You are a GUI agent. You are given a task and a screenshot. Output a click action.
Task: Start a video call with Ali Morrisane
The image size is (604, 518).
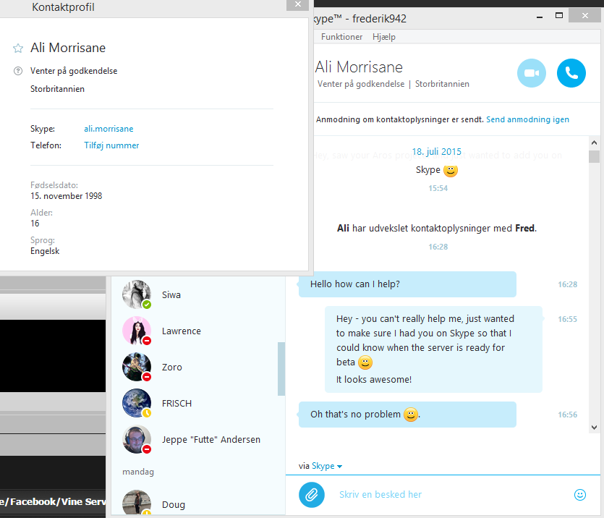(532, 73)
